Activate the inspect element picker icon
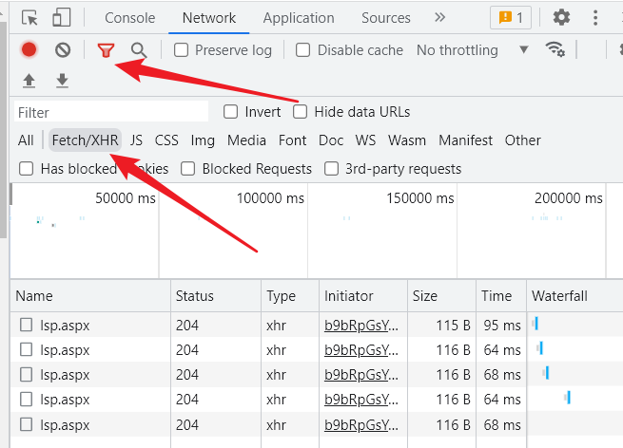 pos(29,18)
